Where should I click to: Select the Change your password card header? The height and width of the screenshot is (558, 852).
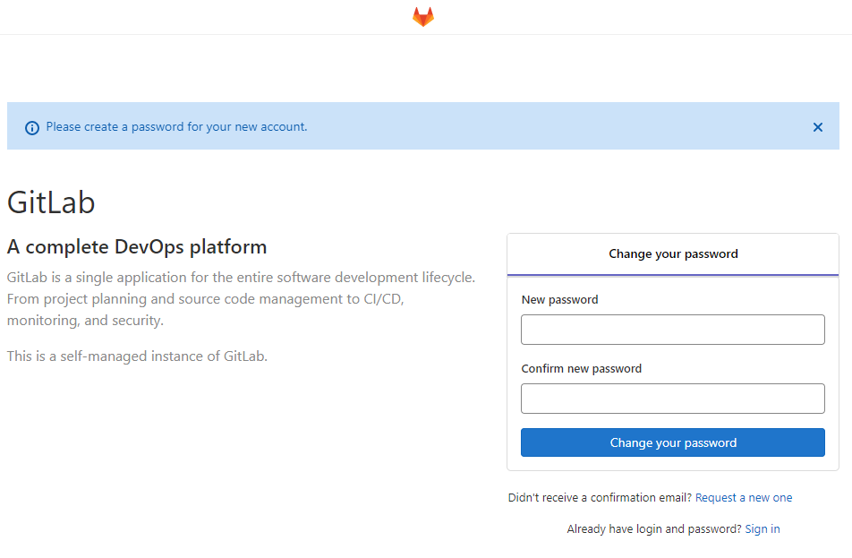672,253
